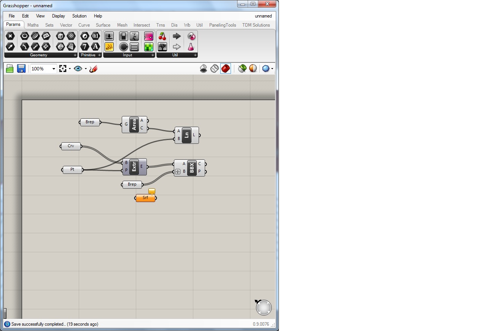This screenshot has height=331, width=487.
Task: Switch to the Curve tab
Action: (84, 25)
